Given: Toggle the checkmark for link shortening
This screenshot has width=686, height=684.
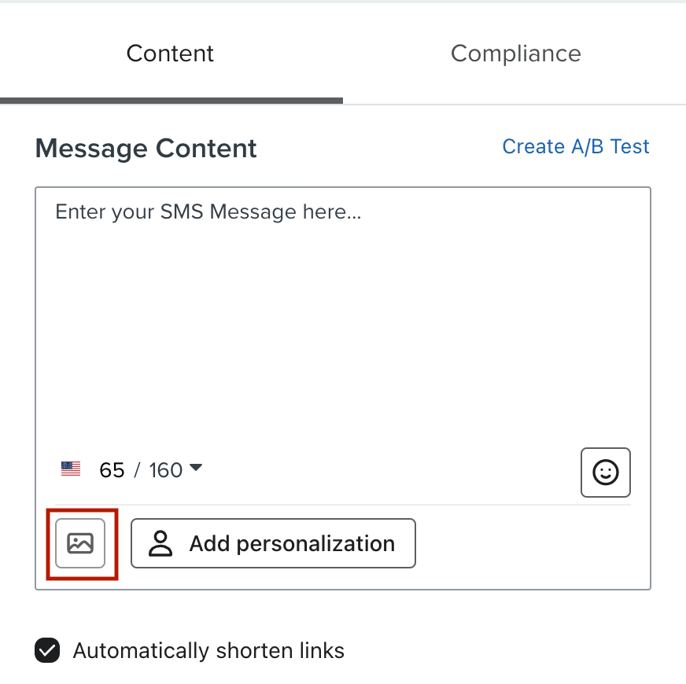Looking at the screenshot, I should click(47, 650).
